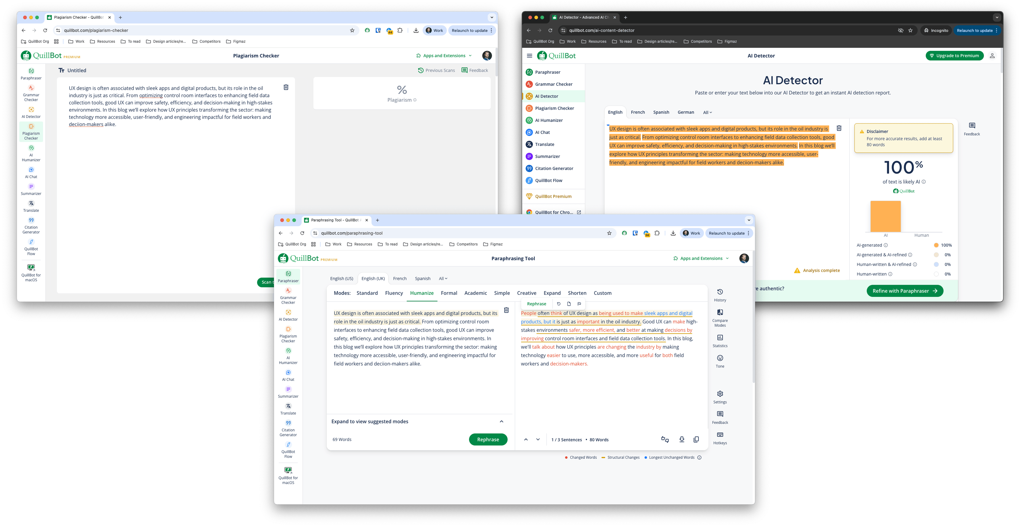Bookmark the paraphrasing-tool page with the star icon
This screenshot has width=1020, height=527.
coord(609,233)
